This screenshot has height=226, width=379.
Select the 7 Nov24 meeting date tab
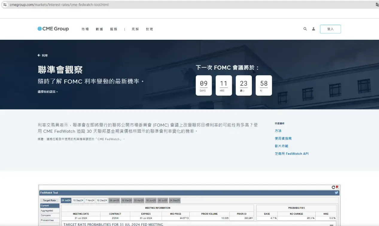click(90, 200)
